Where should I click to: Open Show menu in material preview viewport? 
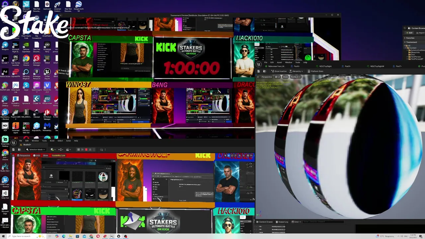(285, 77)
